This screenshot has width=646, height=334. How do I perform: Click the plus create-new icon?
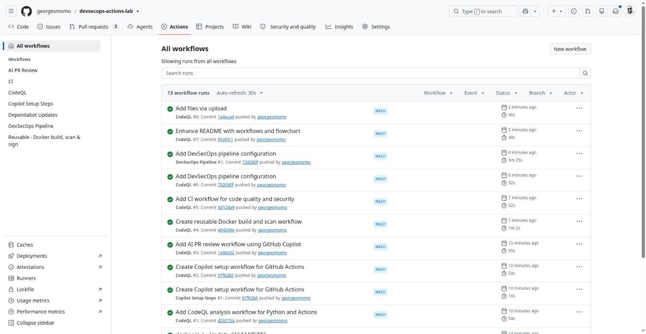(x=553, y=11)
